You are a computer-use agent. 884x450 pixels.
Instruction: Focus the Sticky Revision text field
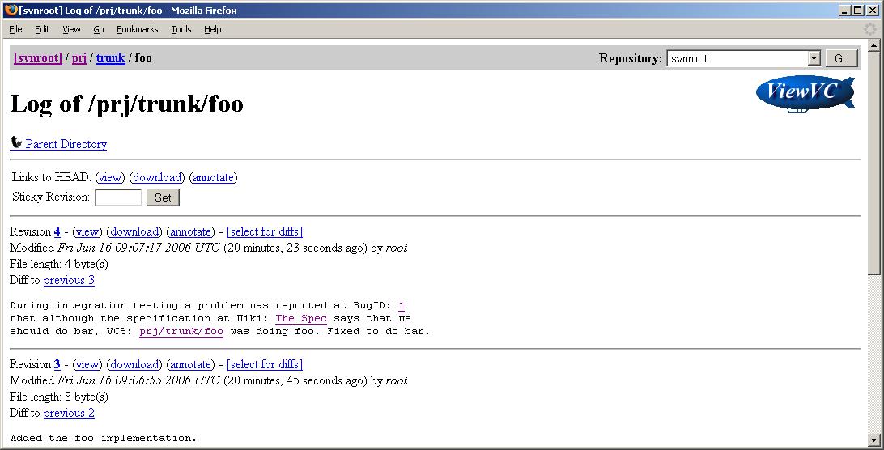118,197
